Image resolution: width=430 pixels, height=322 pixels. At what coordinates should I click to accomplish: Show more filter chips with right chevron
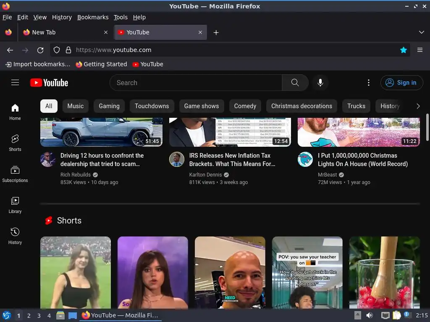(418, 106)
